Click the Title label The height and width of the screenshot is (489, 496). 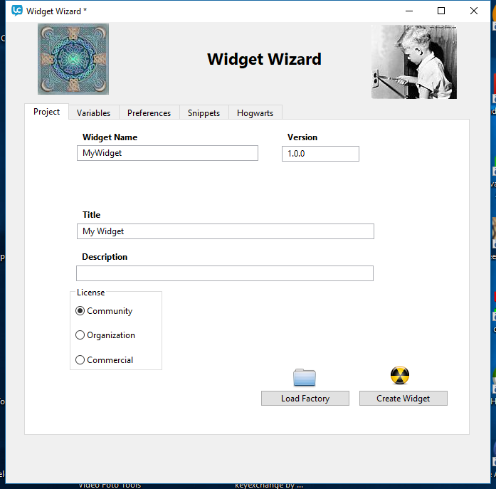91,215
